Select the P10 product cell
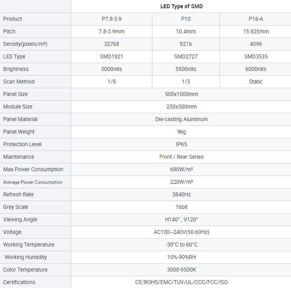The image size is (291, 288). click(x=186, y=19)
